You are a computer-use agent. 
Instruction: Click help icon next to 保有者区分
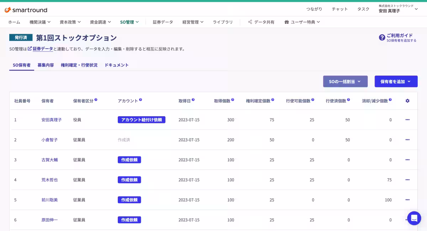[96, 100]
